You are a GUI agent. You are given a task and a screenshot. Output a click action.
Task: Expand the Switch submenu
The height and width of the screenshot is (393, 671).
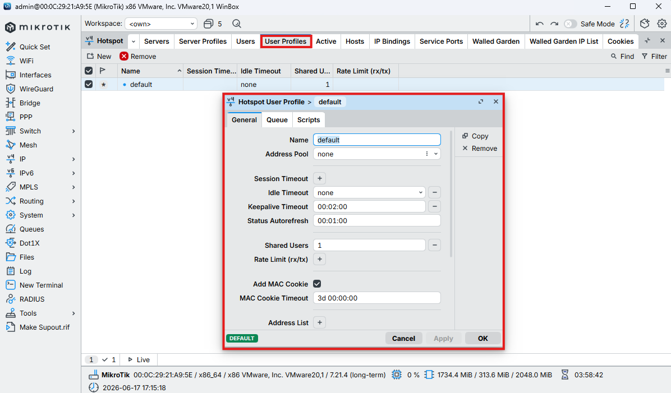(x=73, y=131)
